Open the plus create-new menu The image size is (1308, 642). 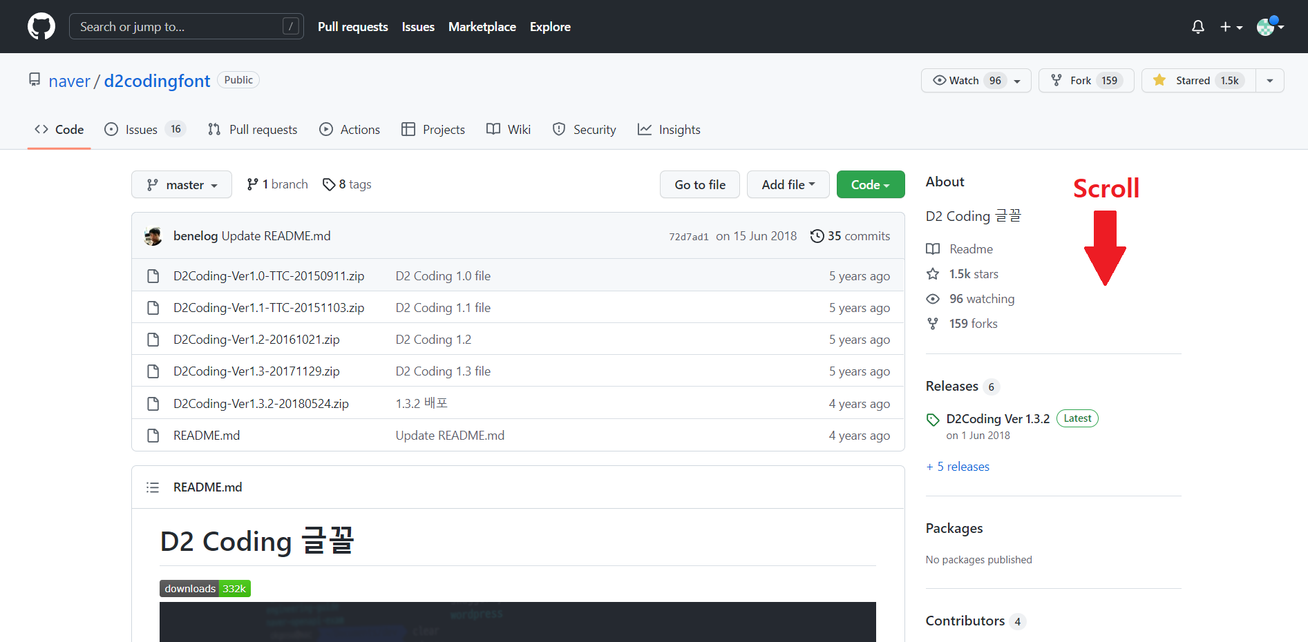tap(1231, 27)
